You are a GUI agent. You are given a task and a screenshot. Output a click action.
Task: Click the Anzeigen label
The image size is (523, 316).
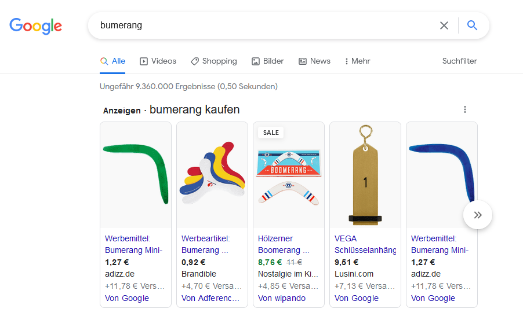coord(122,111)
